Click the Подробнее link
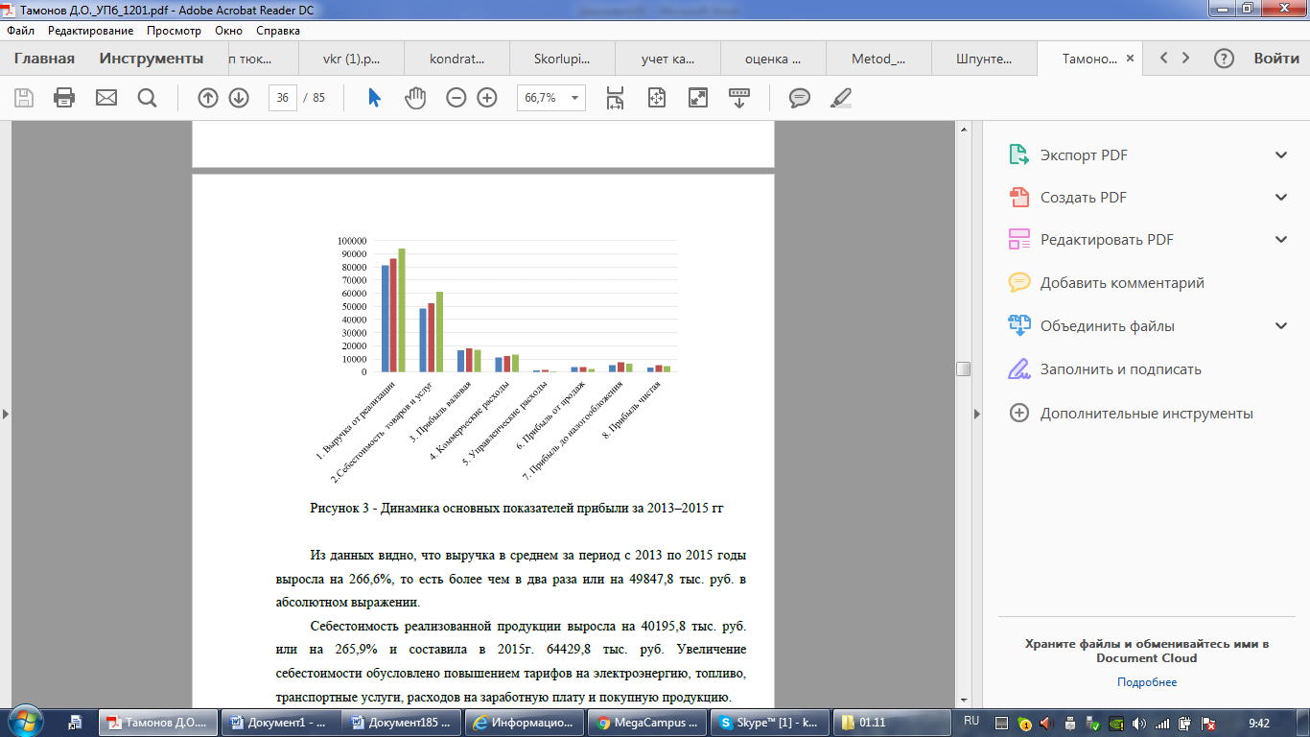Viewport: 1310px width, 737px height. (1147, 682)
